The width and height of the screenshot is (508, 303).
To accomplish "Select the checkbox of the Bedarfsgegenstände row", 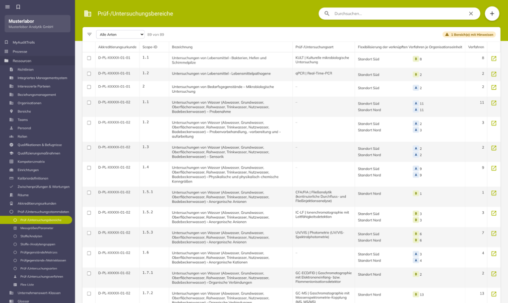I will [x=89, y=87].
